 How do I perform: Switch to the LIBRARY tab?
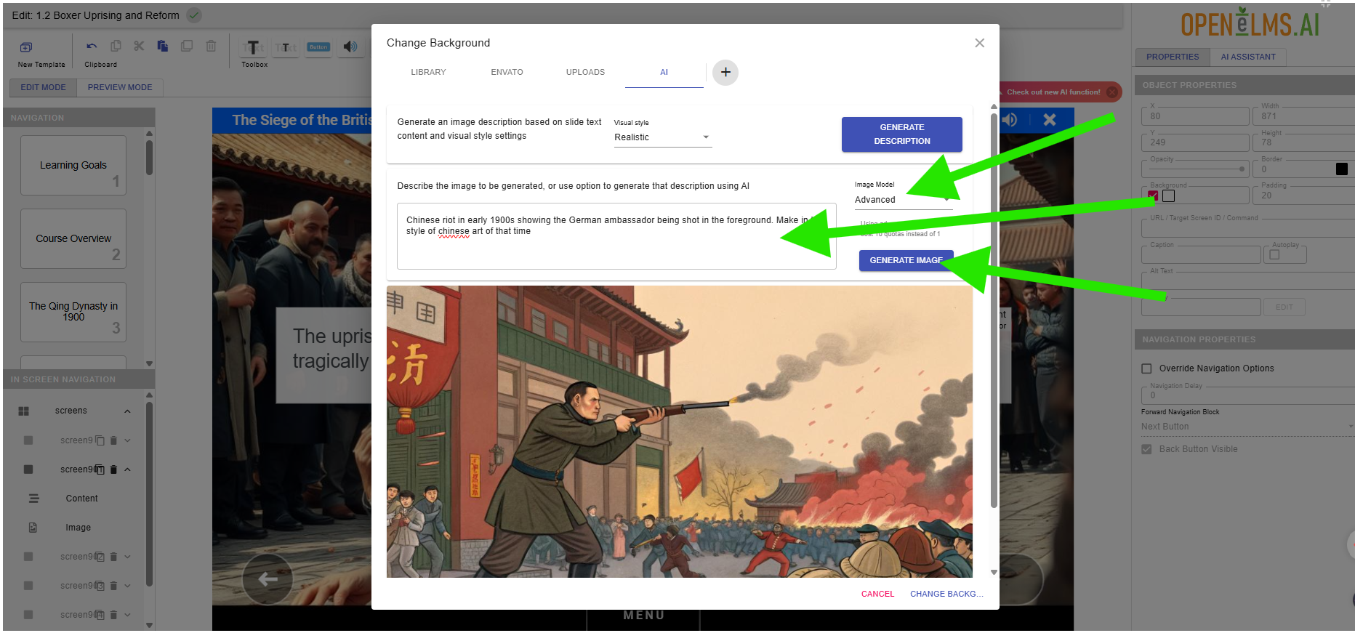tap(428, 72)
